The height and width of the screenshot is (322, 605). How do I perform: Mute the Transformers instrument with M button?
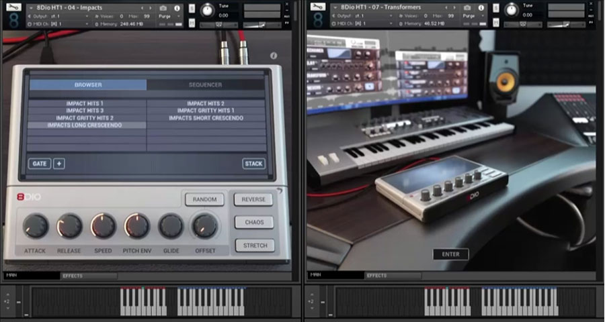click(496, 23)
